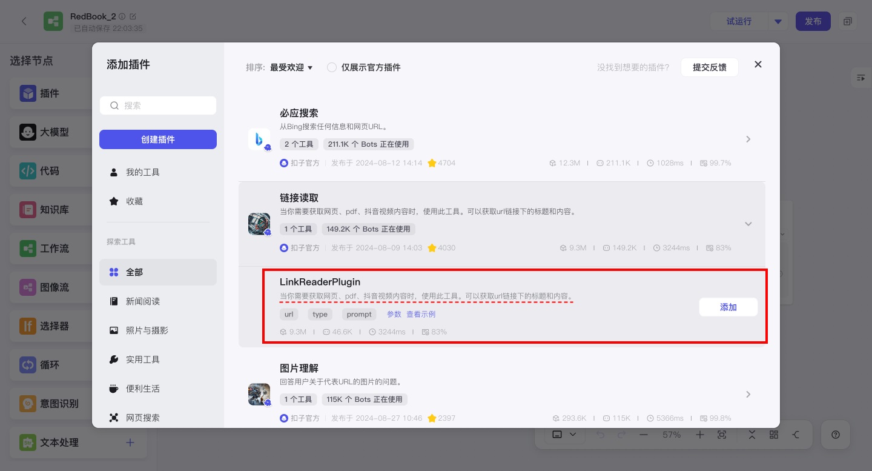Image resolution: width=872 pixels, height=471 pixels.
Task: Click the 57% zoom level value
Action: [x=672, y=435]
